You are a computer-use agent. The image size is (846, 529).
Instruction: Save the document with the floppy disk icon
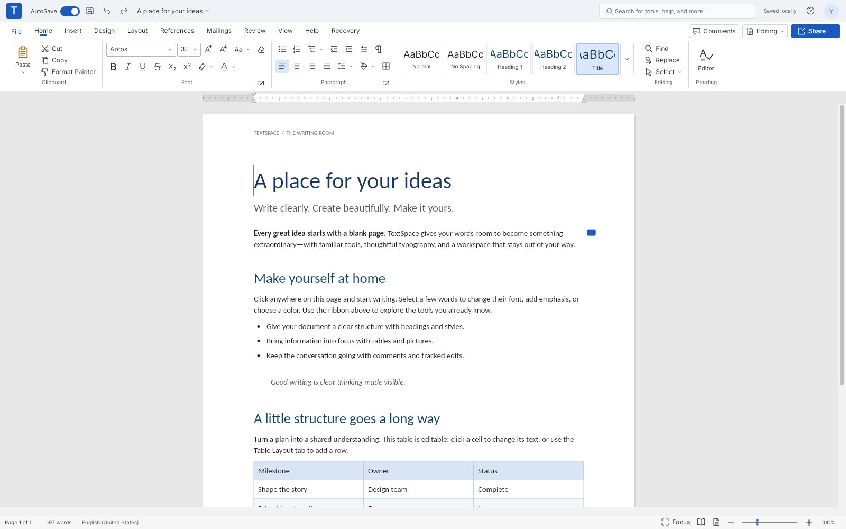click(90, 11)
